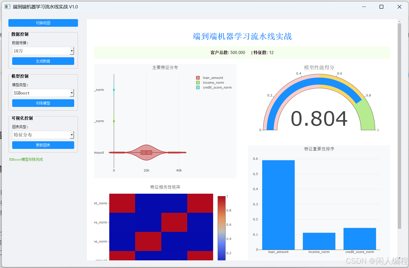The width and height of the screenshot is (409, 268).
Task: Click the 特征数: 12 text
Action: click(263, 52)
